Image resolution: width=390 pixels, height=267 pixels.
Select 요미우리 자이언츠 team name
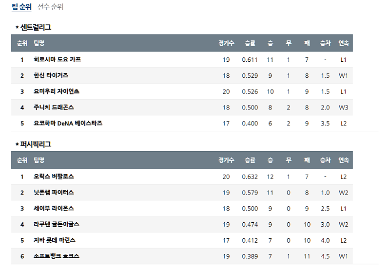point(56,91)
